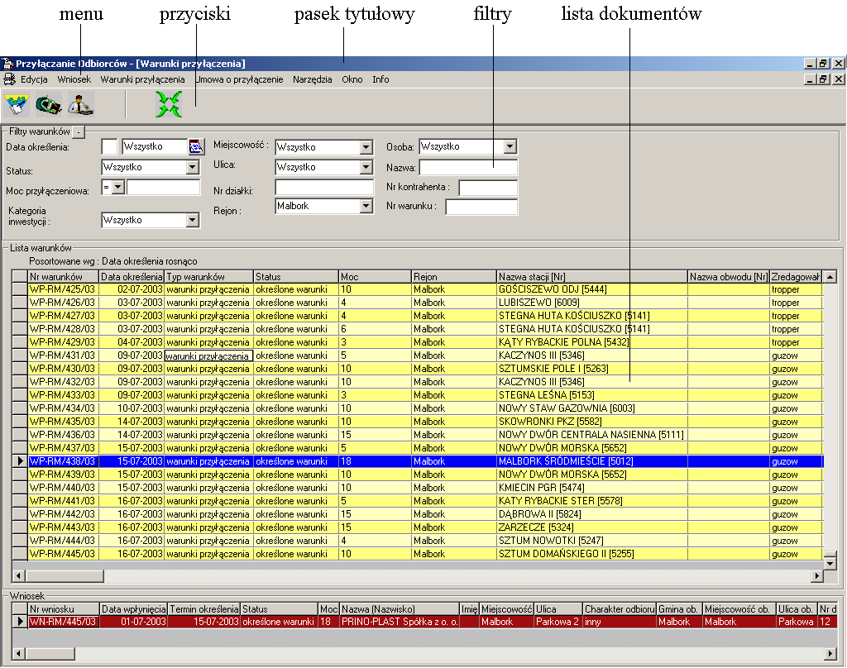Click the application icon in title bar
Image resolution: width=847 pixels, height=668 pixels.
pyautogui.click(x=7, y=64)
